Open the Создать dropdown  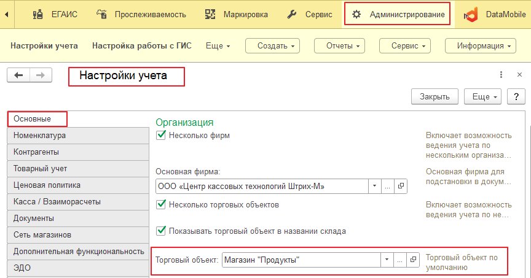[273, 45]
